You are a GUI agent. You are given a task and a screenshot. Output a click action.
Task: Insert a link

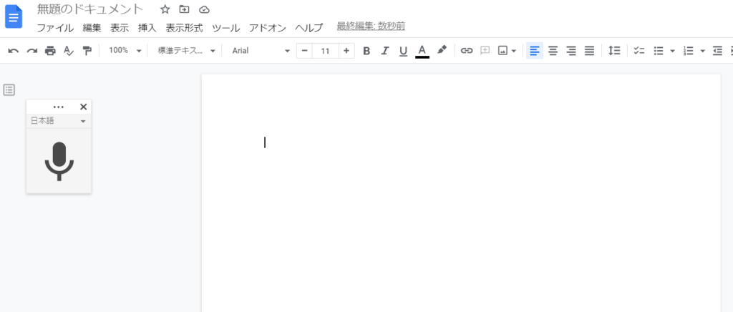tap(467, 51)
